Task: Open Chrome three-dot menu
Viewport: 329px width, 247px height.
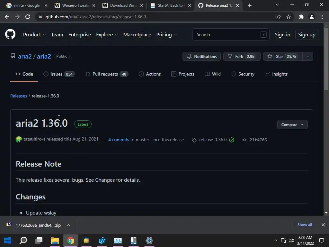Action: click(x=322, y=17)
